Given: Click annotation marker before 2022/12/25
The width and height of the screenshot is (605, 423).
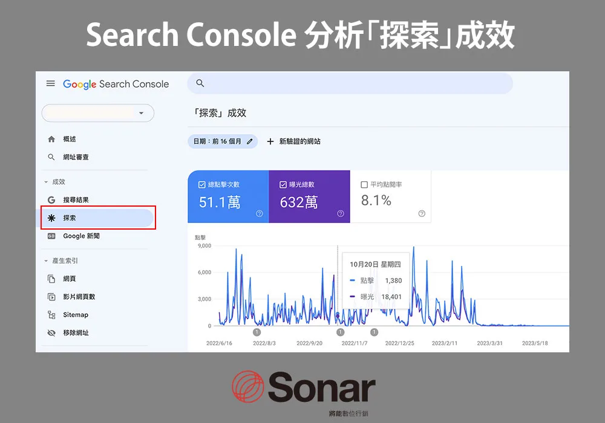Looking at the screenshot, I should tap(374, 332).
